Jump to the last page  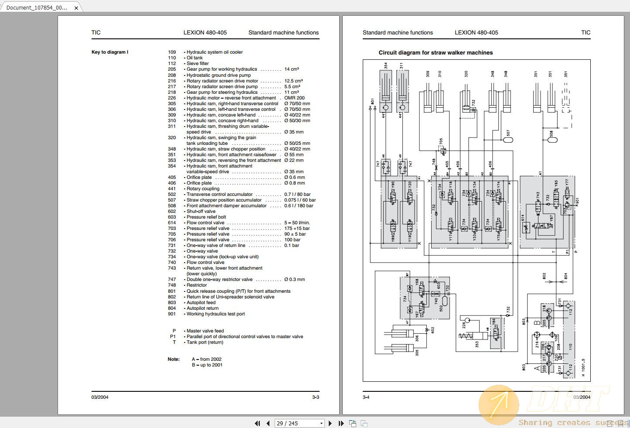coord(341,423)
